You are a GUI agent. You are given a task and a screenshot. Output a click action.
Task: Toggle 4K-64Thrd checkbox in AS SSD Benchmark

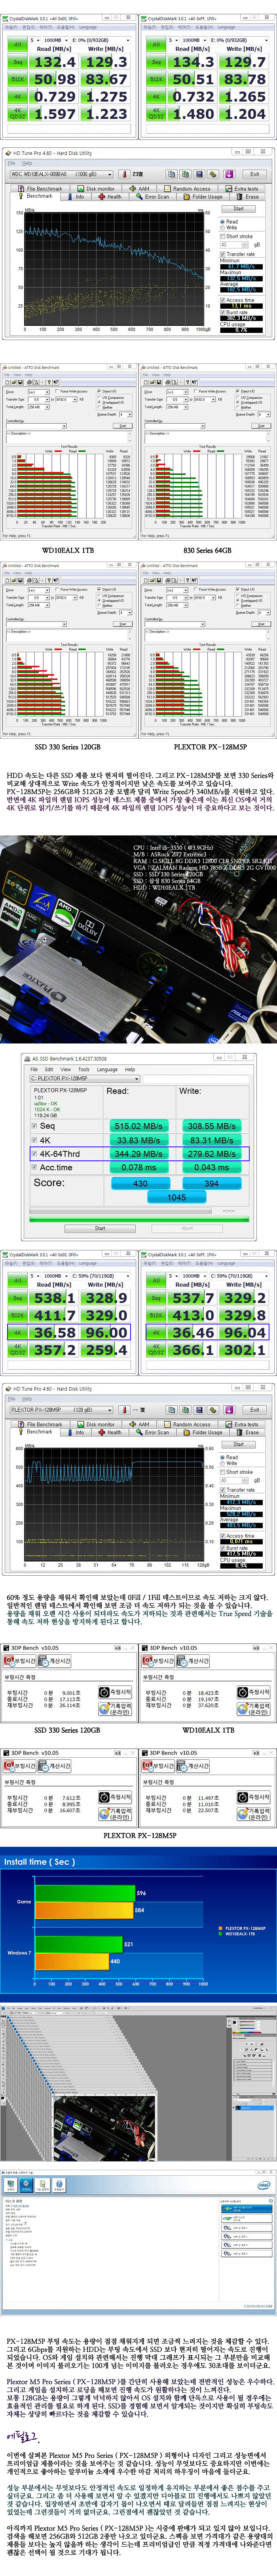click(35, 1154)
